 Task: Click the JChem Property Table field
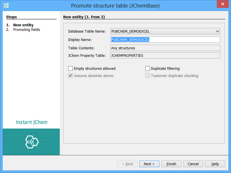click(x=165, y=55)
